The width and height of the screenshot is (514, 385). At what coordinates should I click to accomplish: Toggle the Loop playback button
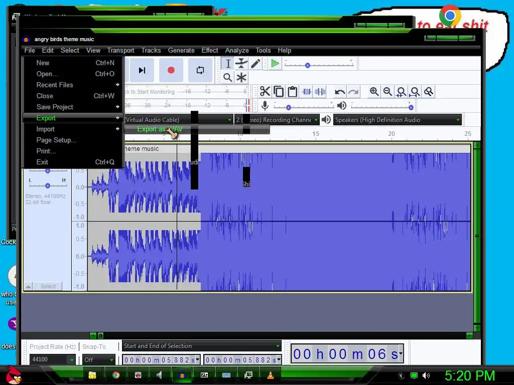click(200, 70)
